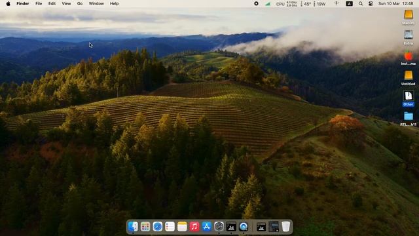Click the date and time Sun 10 Mar

click(x=395, y=4)
